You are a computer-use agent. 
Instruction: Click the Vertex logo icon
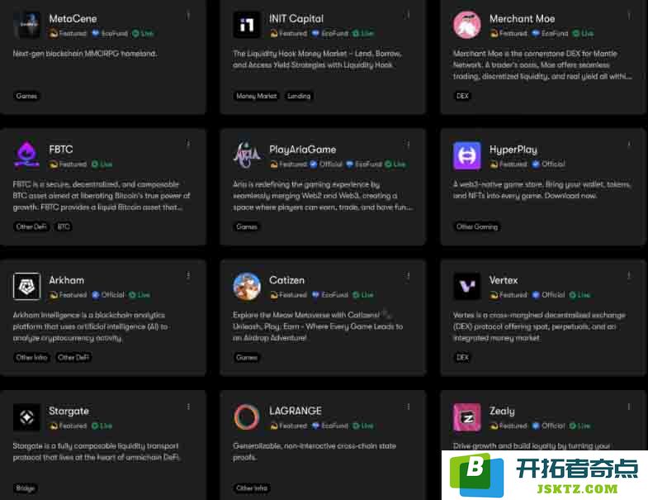point(467,286)
